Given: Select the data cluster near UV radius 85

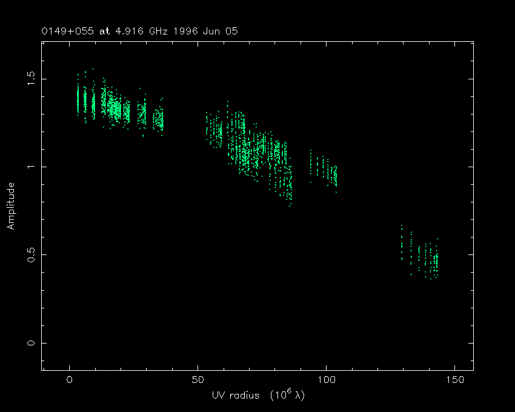Looking at the screenshot, I should [288, 182].
